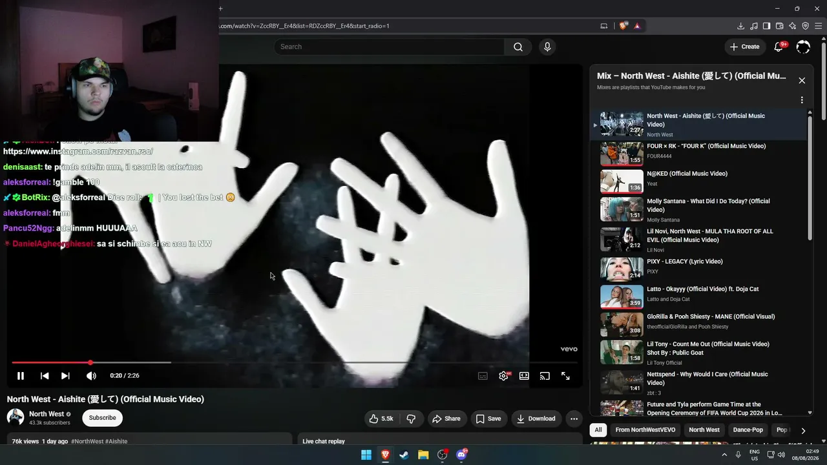This screenshot has height=465, width=827.
Task: Open the Brave Wallet icon
Action: (779, 26)
